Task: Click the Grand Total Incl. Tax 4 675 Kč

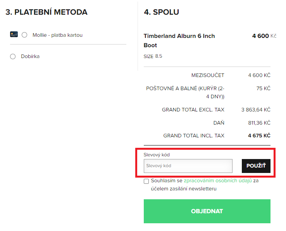Action: (259, 135)
